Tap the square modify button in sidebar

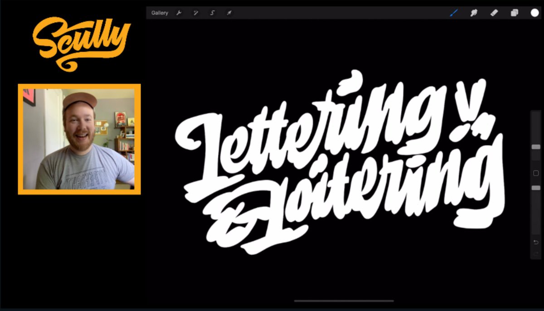tap(536, 173)
